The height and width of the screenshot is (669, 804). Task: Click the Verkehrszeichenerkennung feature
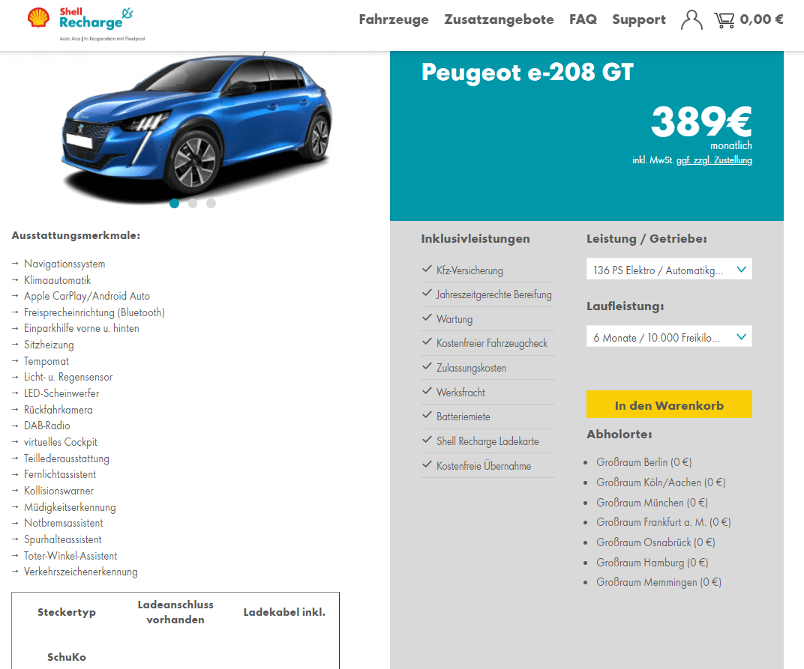(80, 572)
